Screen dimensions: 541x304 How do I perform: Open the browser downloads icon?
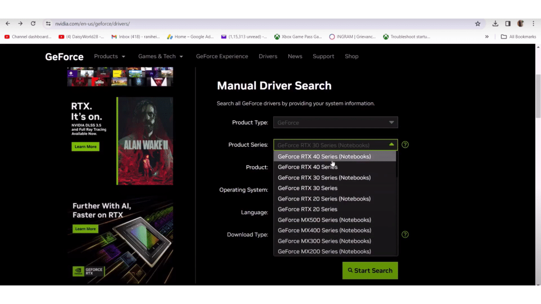495,23
